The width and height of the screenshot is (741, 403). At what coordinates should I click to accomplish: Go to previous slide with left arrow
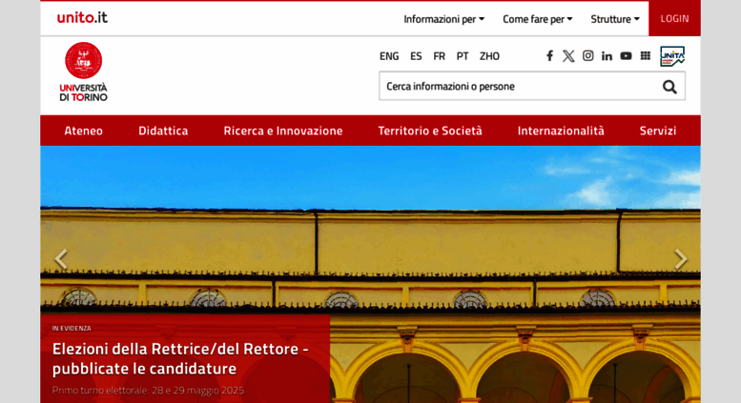(61, 259)
